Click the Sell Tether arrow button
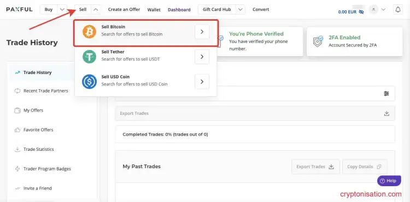The width and height of the screenshot is (410, 202). [202, 57]
